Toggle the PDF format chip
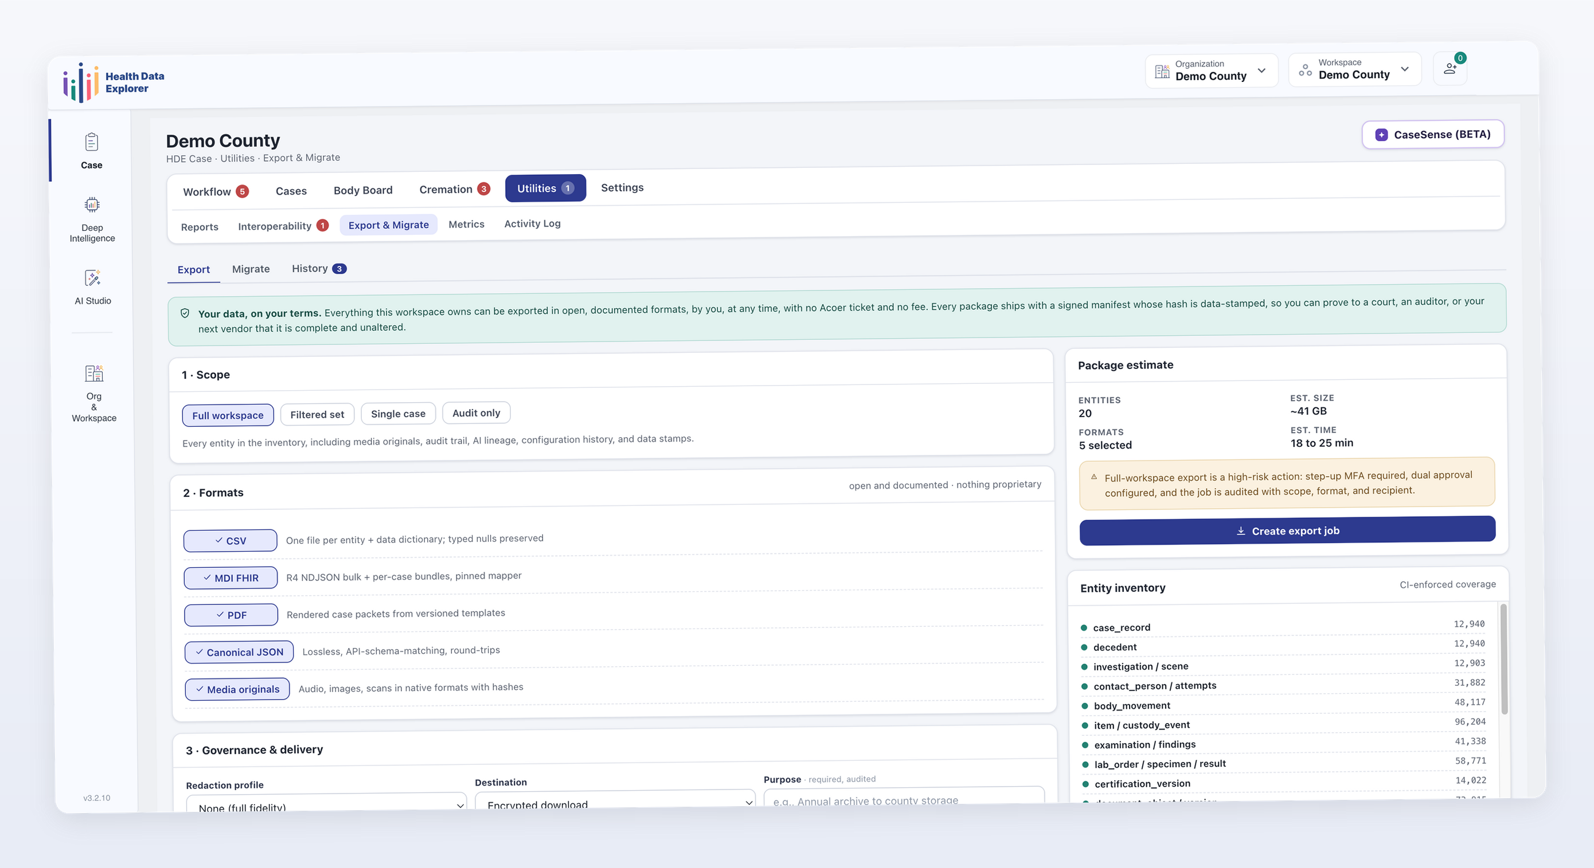The height and width of the screenshot is (868, 1594). point(231,615)
